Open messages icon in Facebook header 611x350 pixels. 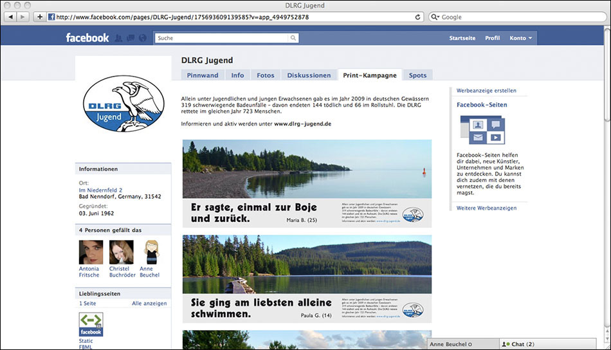pyautogui.click(x=131, y=38)
